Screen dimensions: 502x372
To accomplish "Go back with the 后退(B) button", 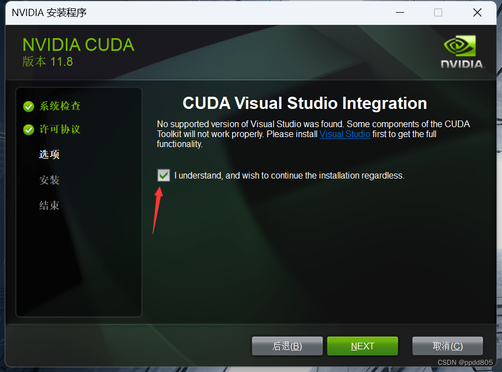I will point(287,346).
